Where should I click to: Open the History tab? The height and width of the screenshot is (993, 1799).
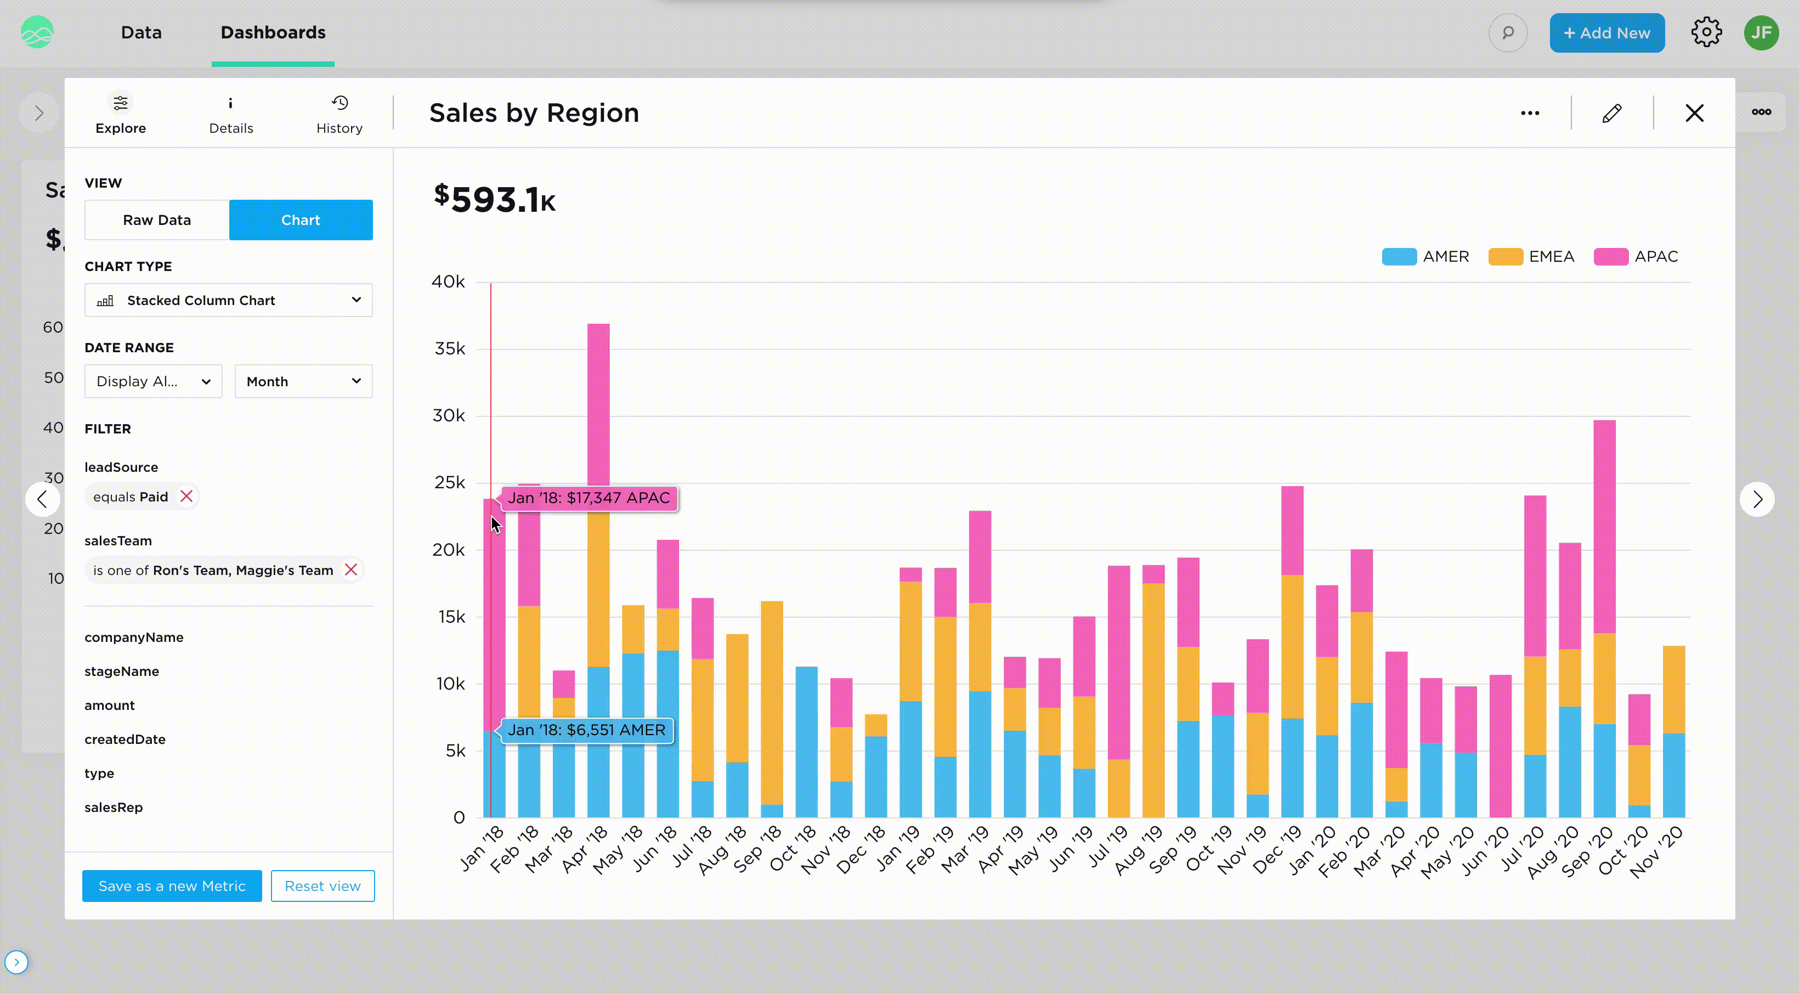click(340, 115)
